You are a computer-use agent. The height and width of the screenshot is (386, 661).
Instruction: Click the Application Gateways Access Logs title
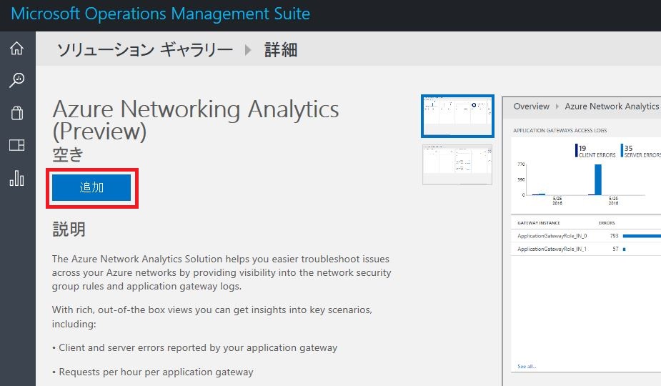point(560,130)
